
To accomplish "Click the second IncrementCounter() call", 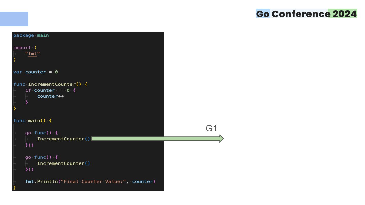I will [x=64, y=163].
